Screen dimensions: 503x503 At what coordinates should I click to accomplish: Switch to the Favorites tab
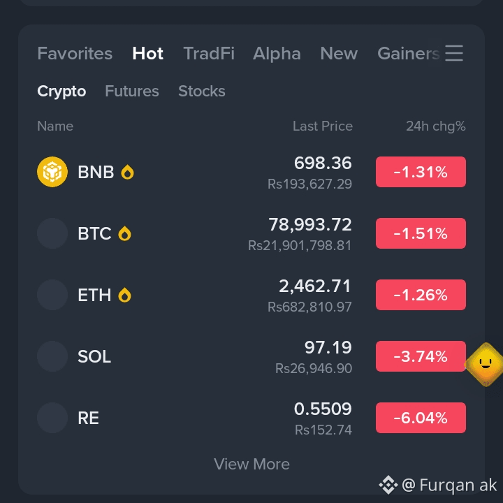75,53
